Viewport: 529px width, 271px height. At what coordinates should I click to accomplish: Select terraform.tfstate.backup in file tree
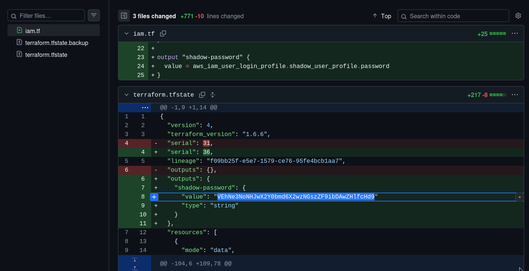57,43
